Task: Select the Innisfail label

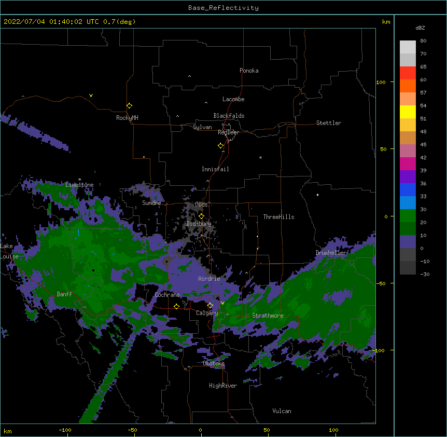Action: click(x=215, y=169)
